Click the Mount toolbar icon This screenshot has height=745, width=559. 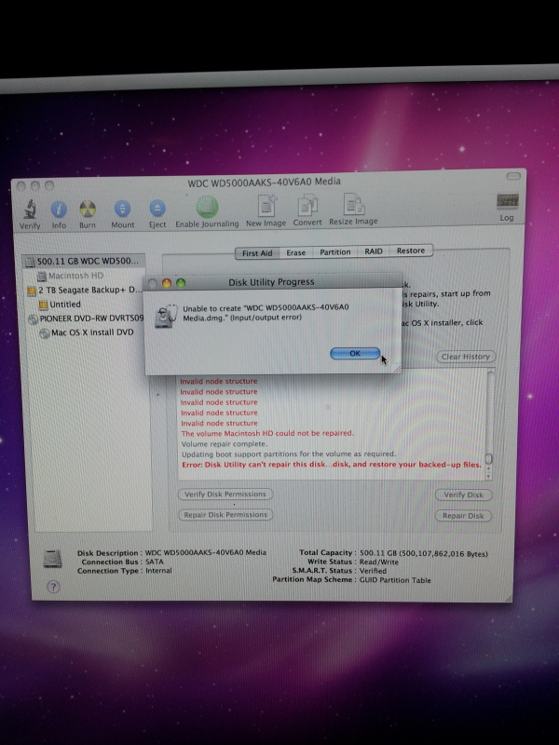pyautogui.click(x=123, y=209)
